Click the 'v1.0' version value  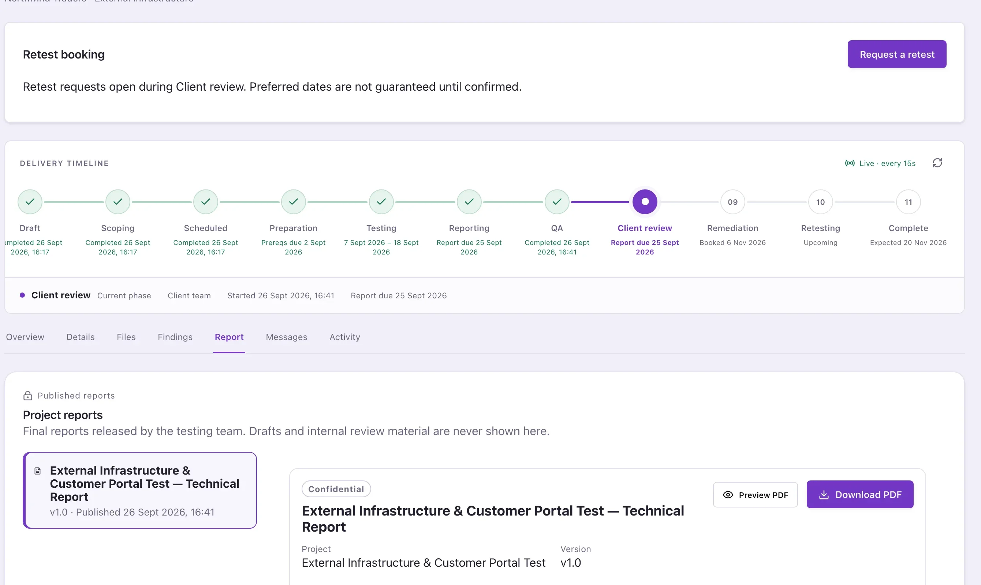click(571, 563)
